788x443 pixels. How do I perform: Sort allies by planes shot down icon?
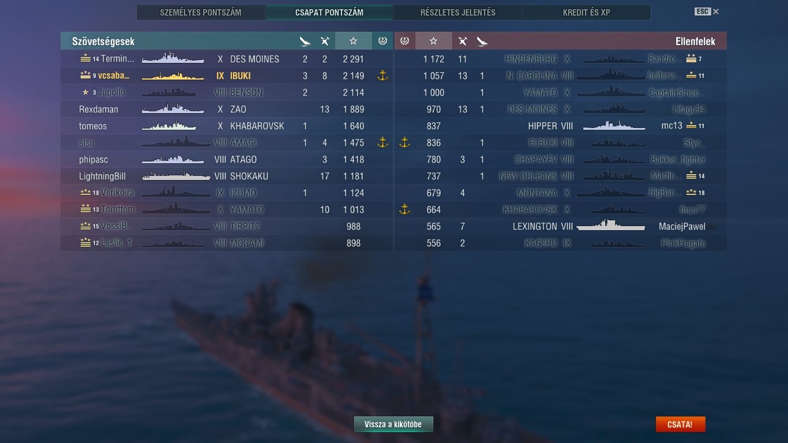325,41
